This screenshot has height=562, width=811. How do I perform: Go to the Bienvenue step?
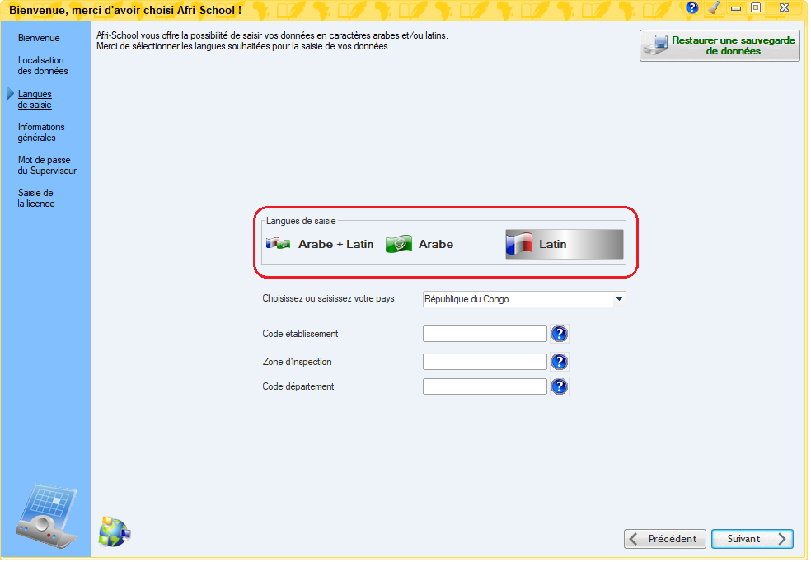[x=39, y=38]
